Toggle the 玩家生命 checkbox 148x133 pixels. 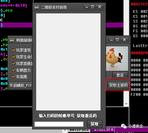click(13, 57)
